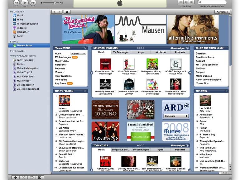The width and height of the screenshot is (240, 180).
Task: Click the right arrow of the Neuerscheinungen carousel
Action: coord(190,73)
